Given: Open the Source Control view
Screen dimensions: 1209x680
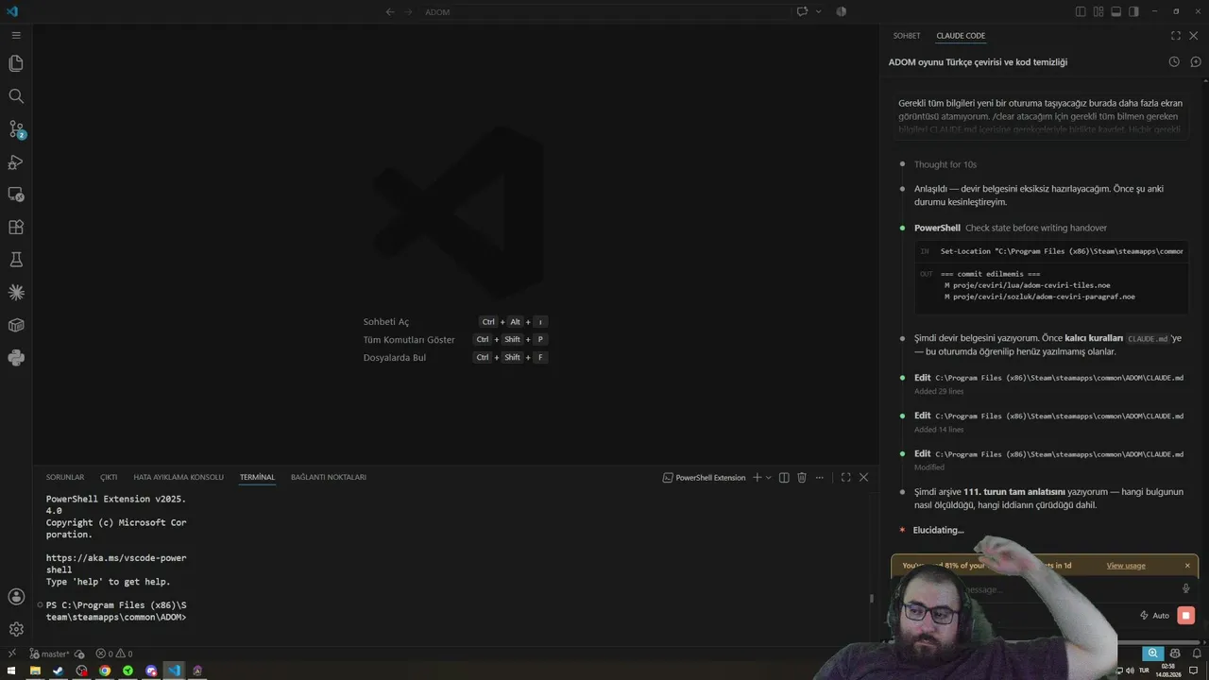Looking at the screenshot, I should click(x=16, y=129).
